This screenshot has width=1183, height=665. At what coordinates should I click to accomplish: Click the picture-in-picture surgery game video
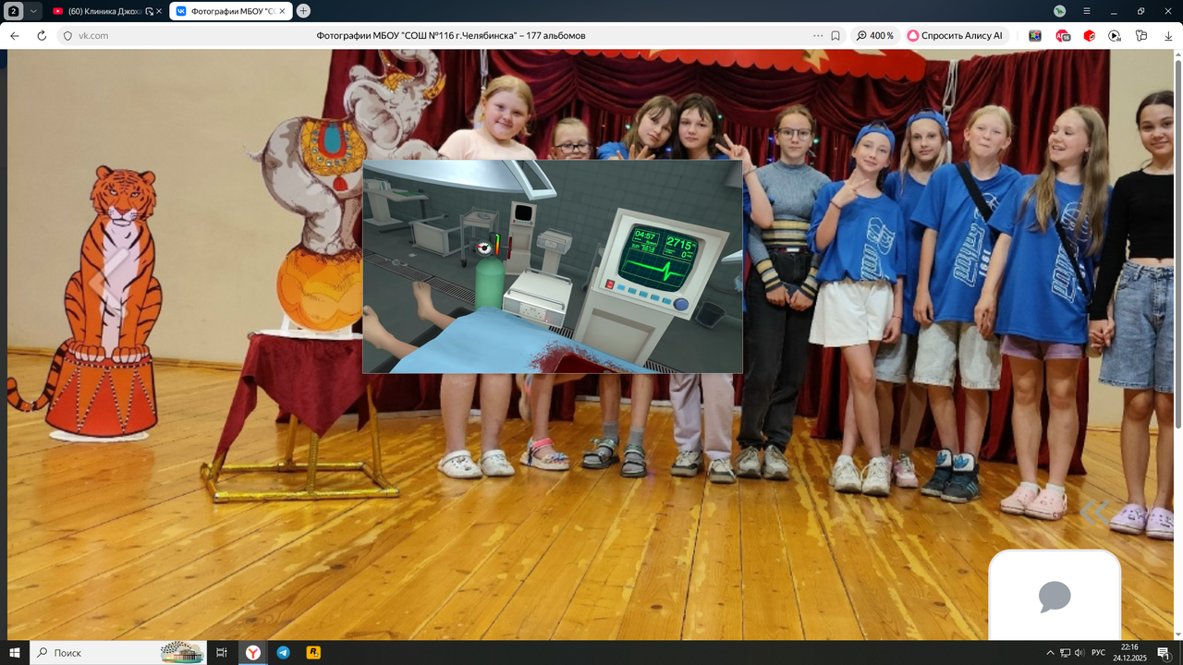click(553, 267)
